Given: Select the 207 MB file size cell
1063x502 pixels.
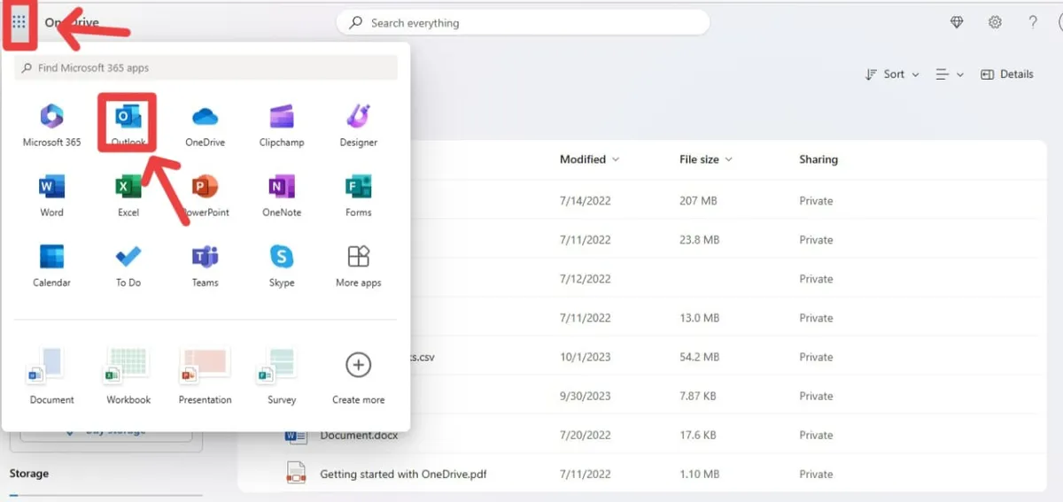Looking at the screenshot, I should (698, 201).
